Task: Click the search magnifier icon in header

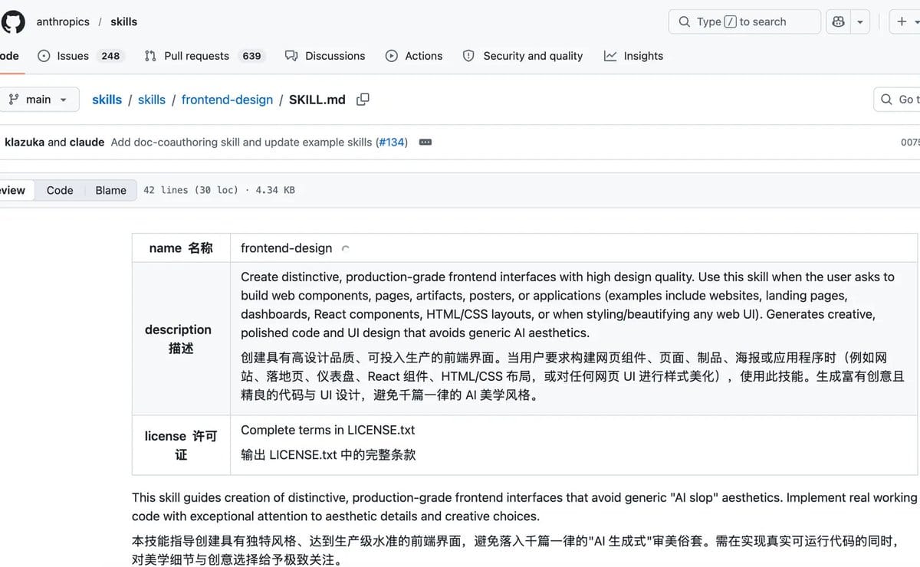Action: tap(685, 21)
